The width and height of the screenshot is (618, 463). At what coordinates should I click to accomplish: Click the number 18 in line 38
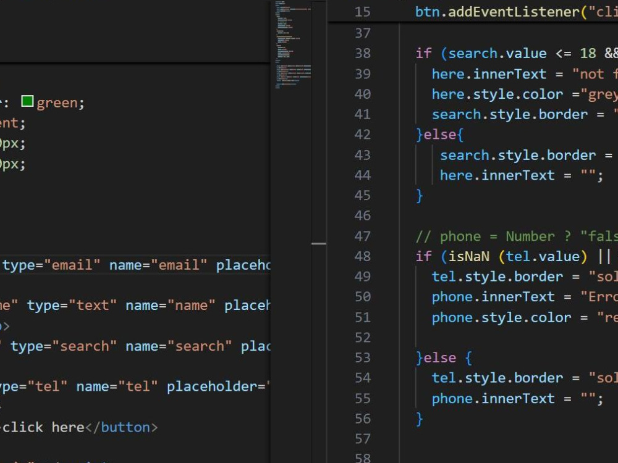pos(588,53)
